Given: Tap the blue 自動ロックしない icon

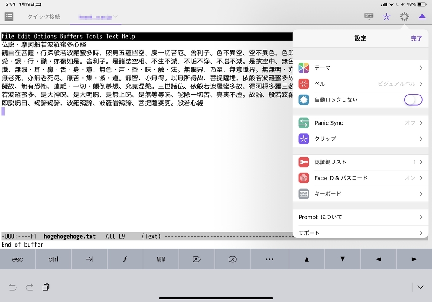Looking at the screenshot, I should click(x=304, y=100).
